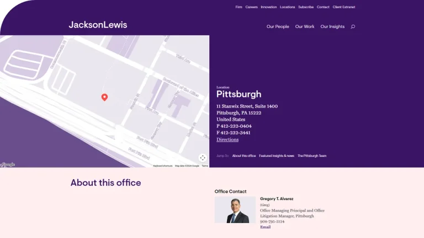Open Our People navigation item

click(x=278, y=26)
